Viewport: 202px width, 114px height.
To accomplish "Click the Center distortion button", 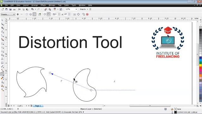I will (x=74, y=14).
